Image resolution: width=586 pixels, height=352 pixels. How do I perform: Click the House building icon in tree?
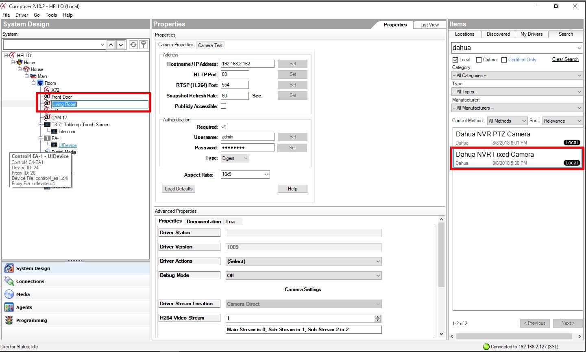tap(26, 69)
